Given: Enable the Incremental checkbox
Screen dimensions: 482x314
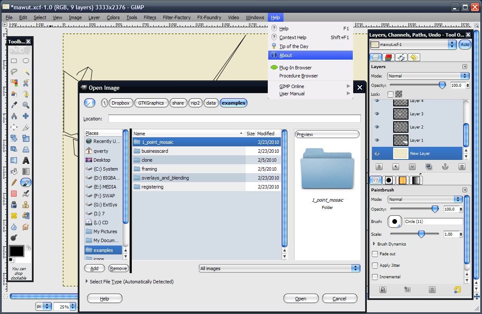Looking at the screenshot, I should click(x=375, y=277).
